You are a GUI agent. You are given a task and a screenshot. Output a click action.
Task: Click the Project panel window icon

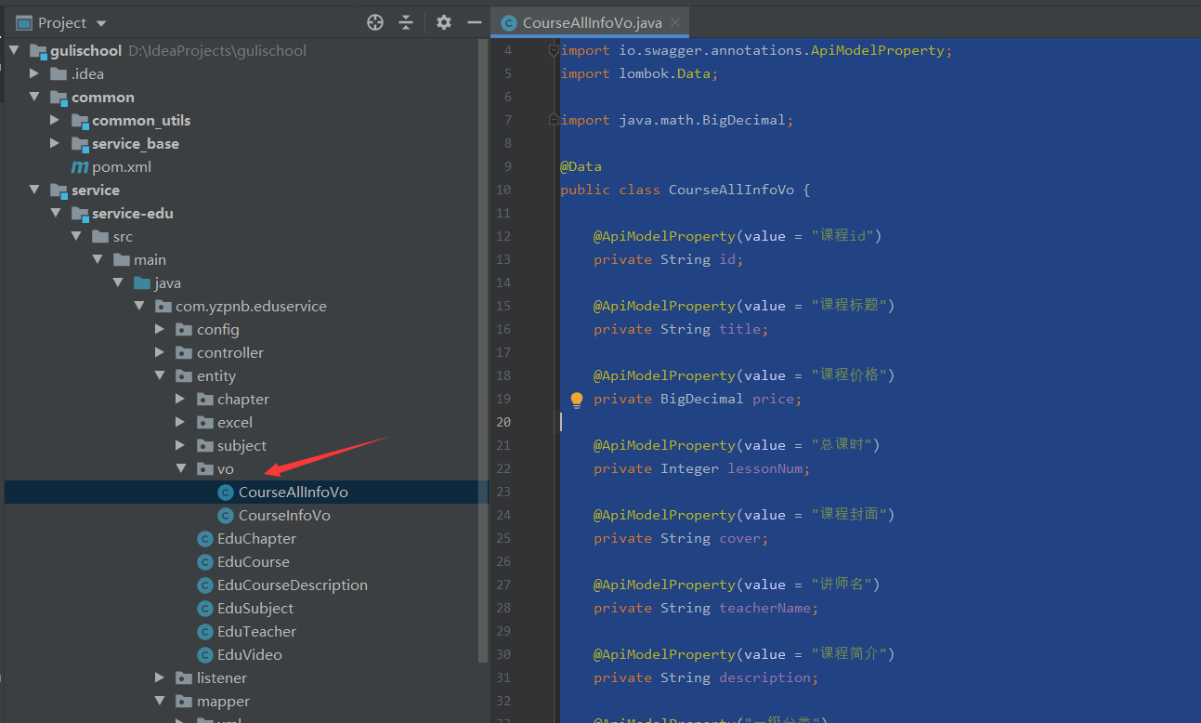point(24,22)
